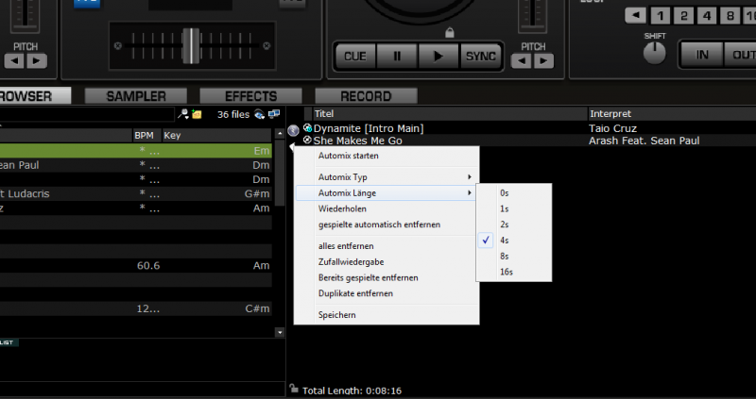The width and height of the screenshot is (756, 399).
Task: Click the file list scroll down arrow
Action: click(279, 332)
